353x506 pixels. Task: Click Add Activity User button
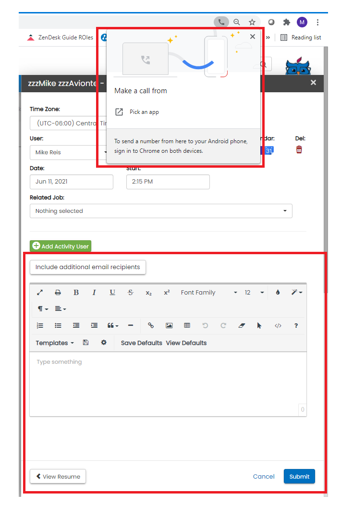61,246
